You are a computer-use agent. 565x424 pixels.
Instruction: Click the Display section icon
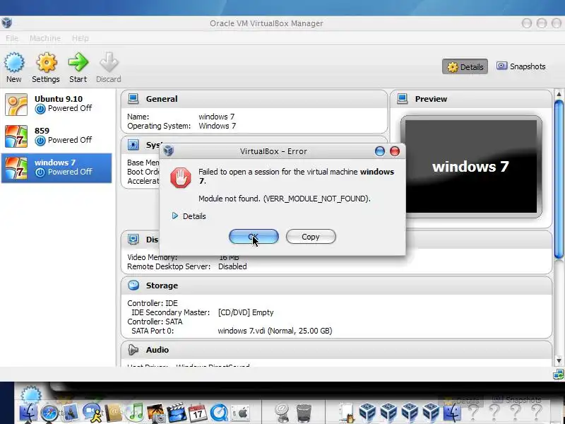tap(133, 239)
